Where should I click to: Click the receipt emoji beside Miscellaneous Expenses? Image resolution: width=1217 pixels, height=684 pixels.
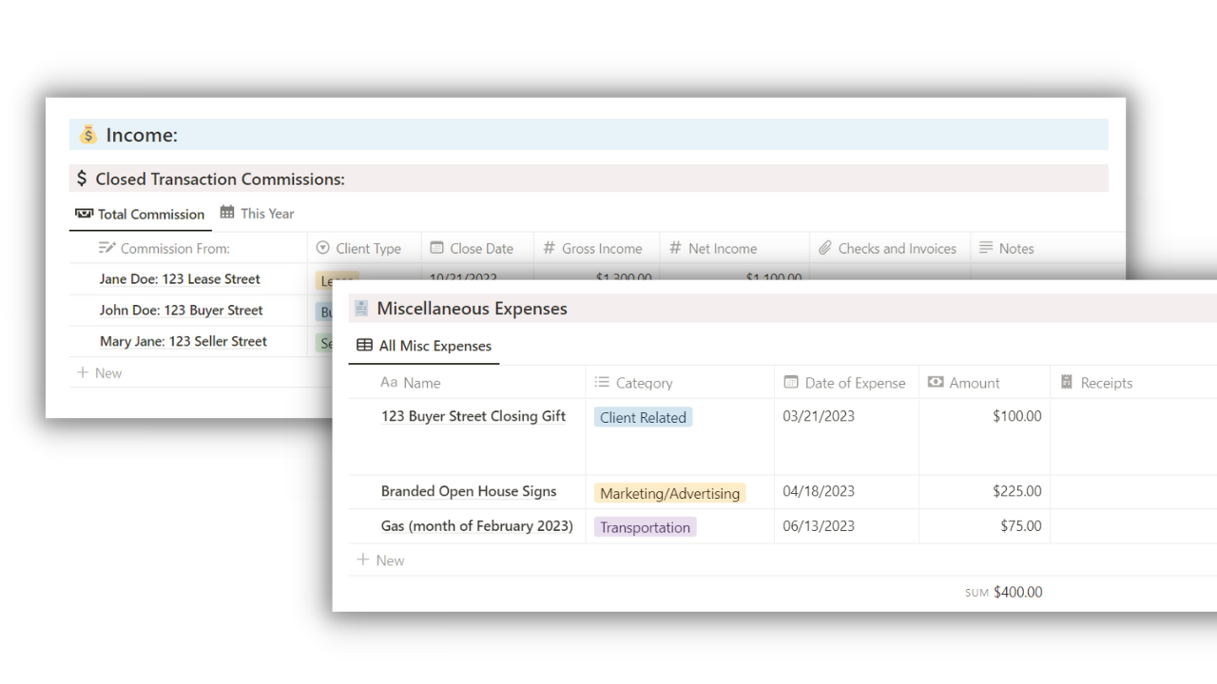click(x=361, y=307)
